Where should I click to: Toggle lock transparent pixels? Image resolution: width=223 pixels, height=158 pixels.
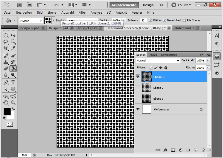pos(151,68)
